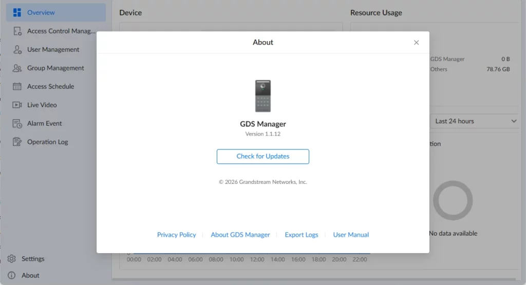Click Check for Updates button
526x285 pixels.
pyautogui.click(x=263, y=157)
